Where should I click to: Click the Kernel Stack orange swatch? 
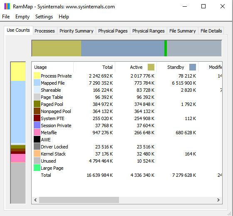click(37, 153)
